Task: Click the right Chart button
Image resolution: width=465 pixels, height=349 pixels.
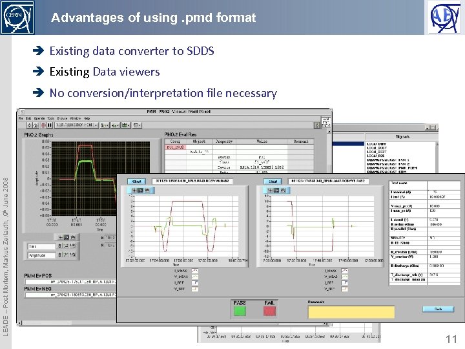Action: [x=273, y=182]
